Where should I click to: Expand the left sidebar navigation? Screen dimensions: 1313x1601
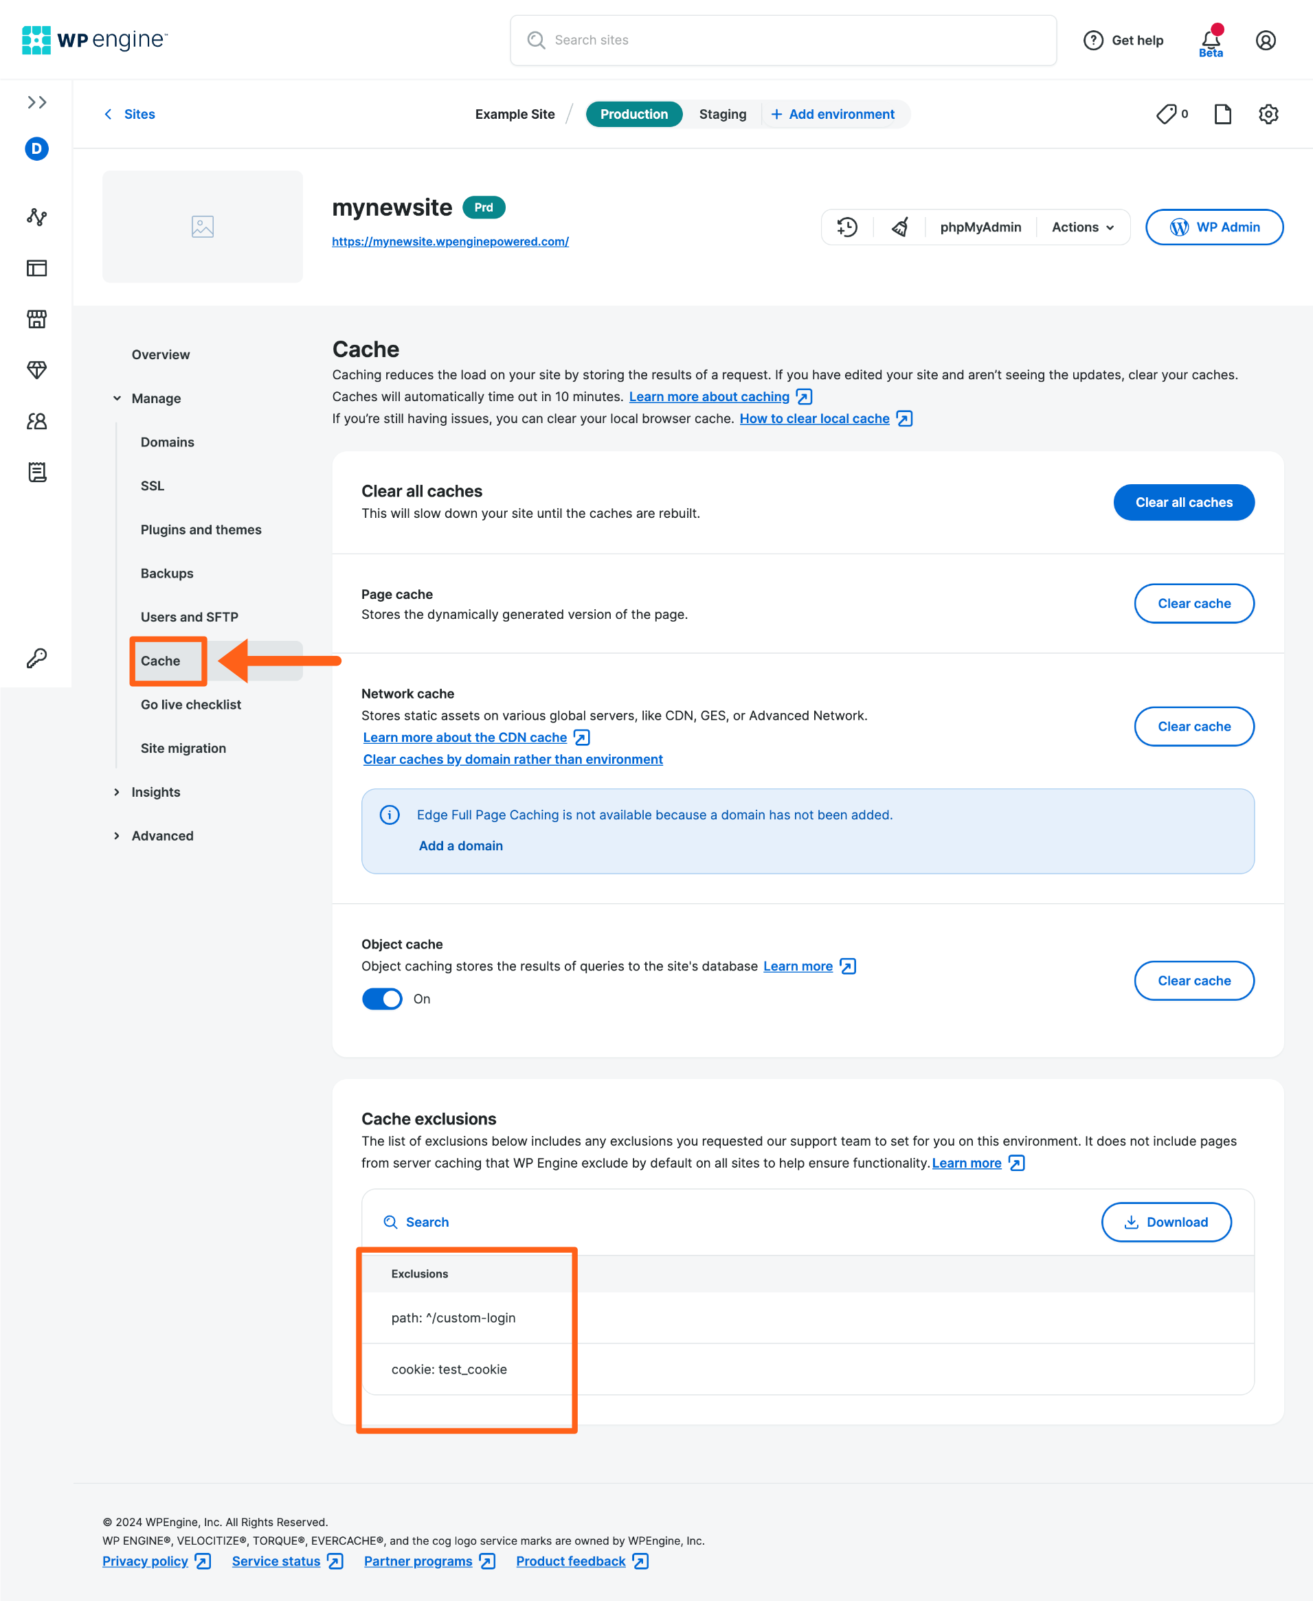click(x=36, y=102)
